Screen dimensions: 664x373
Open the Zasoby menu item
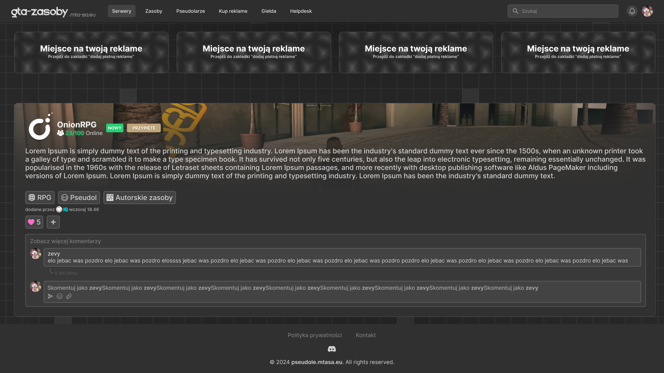pyautogui.click(x=154, y=11)
